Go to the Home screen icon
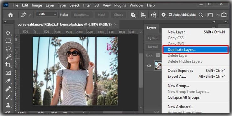Image resolution: width=232 pixels, height=116 pixels. 11,15
